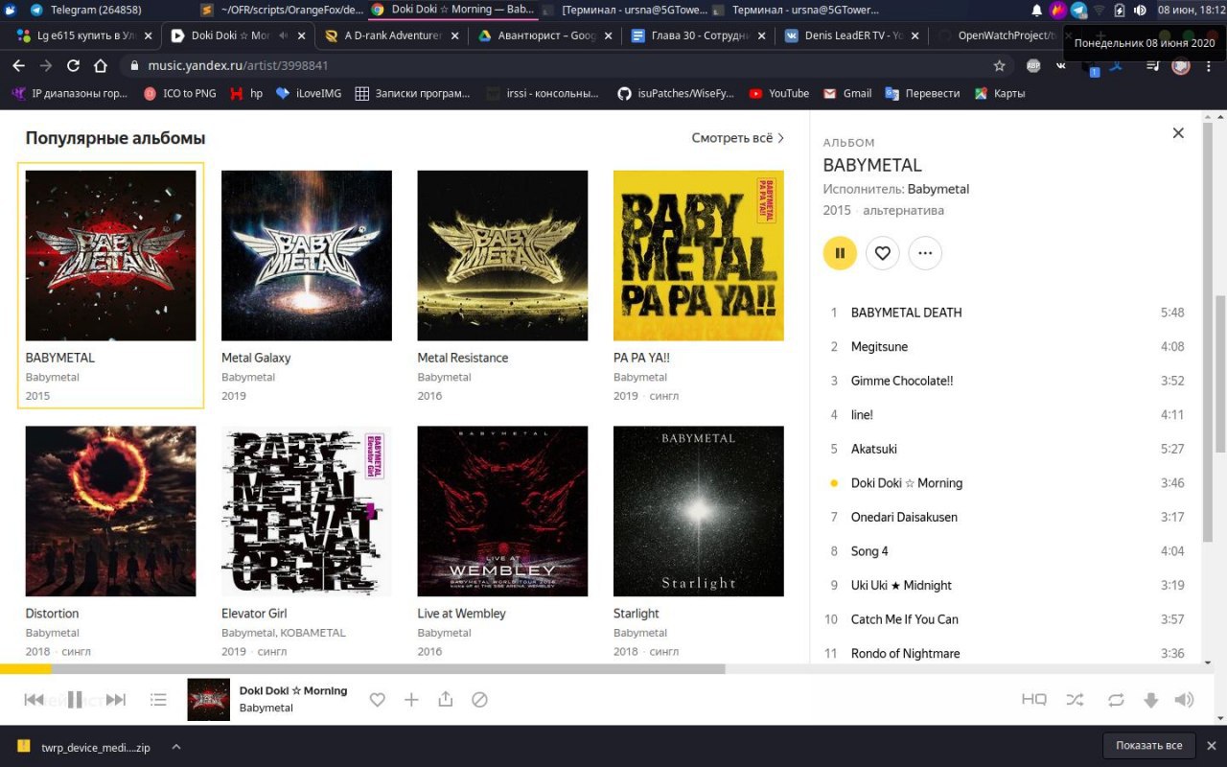Open the Doki Doki ☆ Morning title in player bar
Screen dimensions: 1227x767
click(293, 690)
